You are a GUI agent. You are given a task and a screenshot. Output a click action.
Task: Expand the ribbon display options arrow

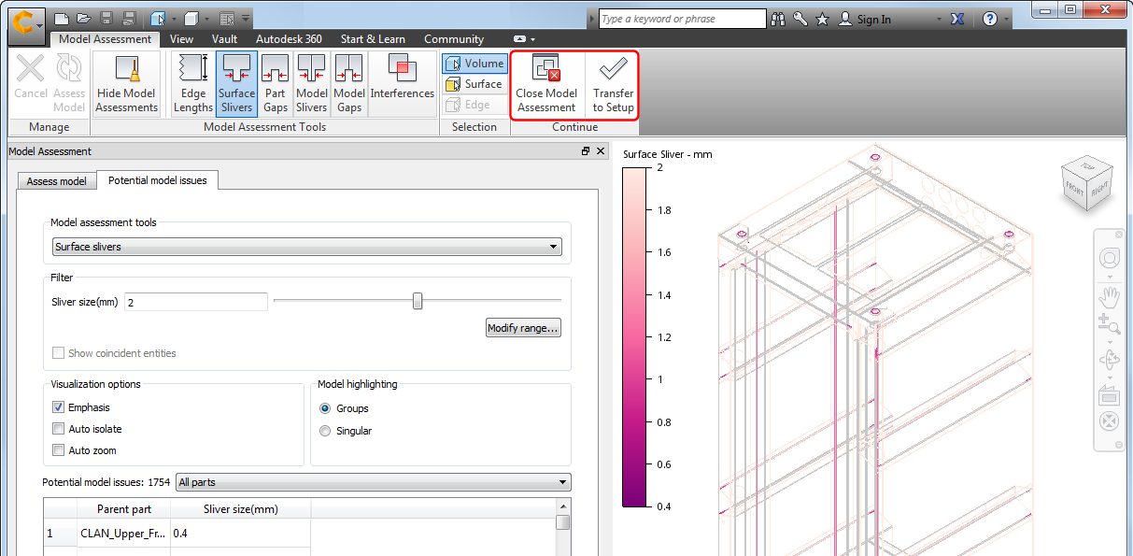pyautogui.click(x=533, y=39)
